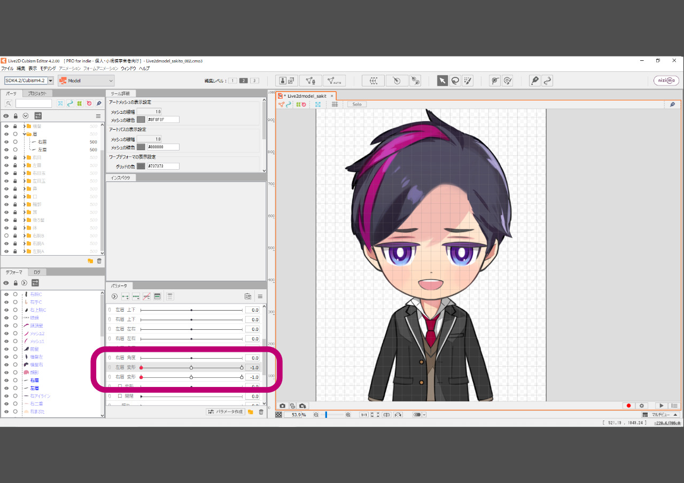
Task: Collapse the 眉 folder
Action: coord(24,134)
